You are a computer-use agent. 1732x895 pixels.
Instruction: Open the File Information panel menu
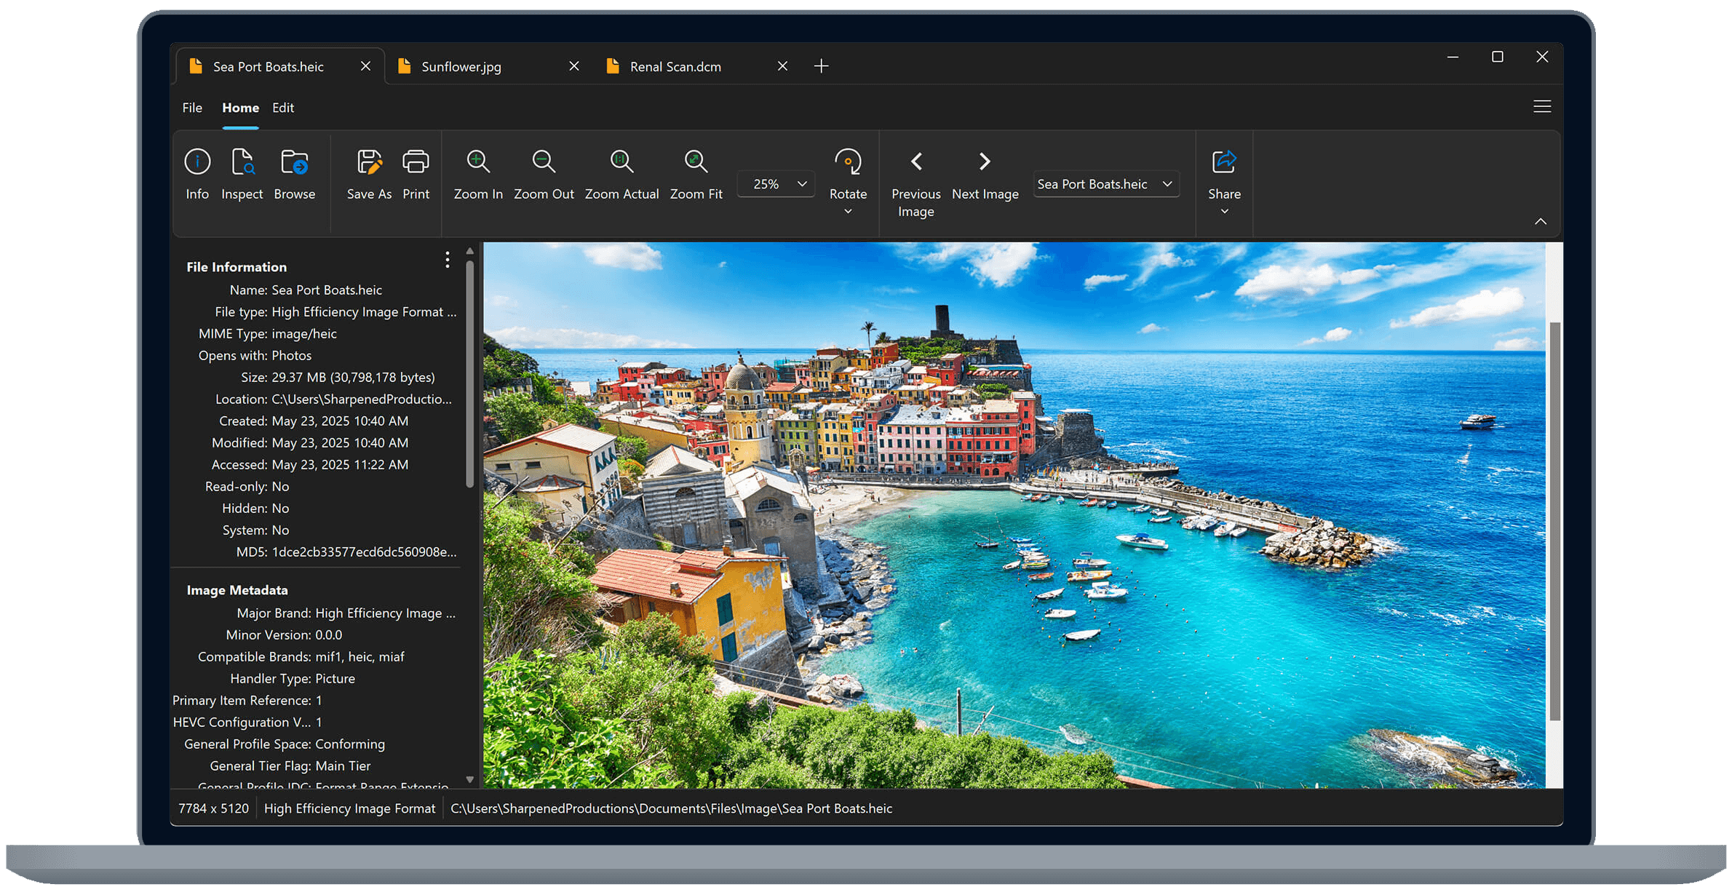pyautogui.click(x=447, y=260)
